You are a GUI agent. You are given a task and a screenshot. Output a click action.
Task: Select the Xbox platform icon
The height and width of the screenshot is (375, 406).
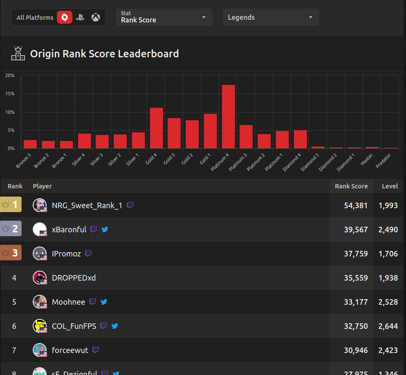click(x=96, y=18)
